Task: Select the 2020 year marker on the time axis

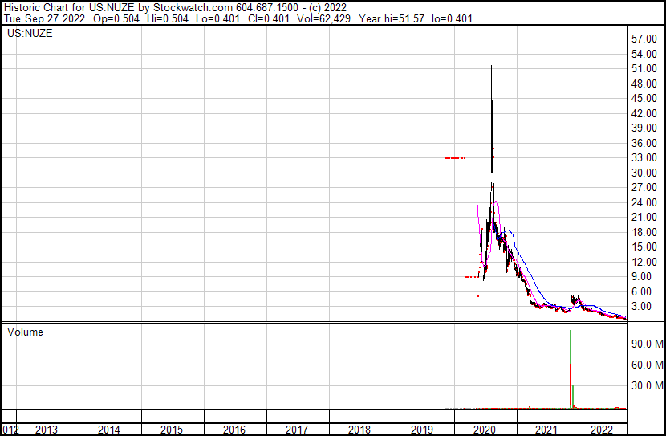Action: (x=485, y=430)
